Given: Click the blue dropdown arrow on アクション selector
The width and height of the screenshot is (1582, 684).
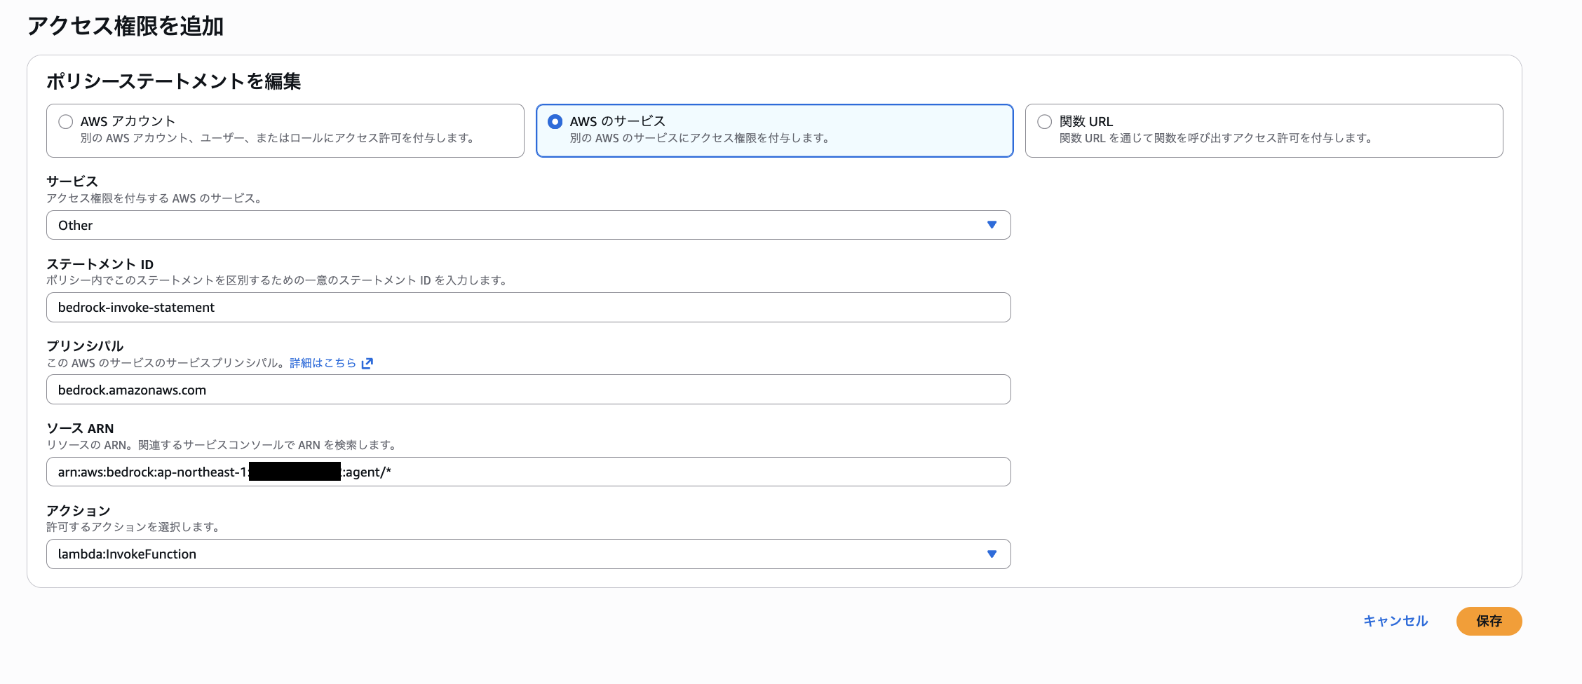Looking at the screenshot, I should click(x=992, y=554).
